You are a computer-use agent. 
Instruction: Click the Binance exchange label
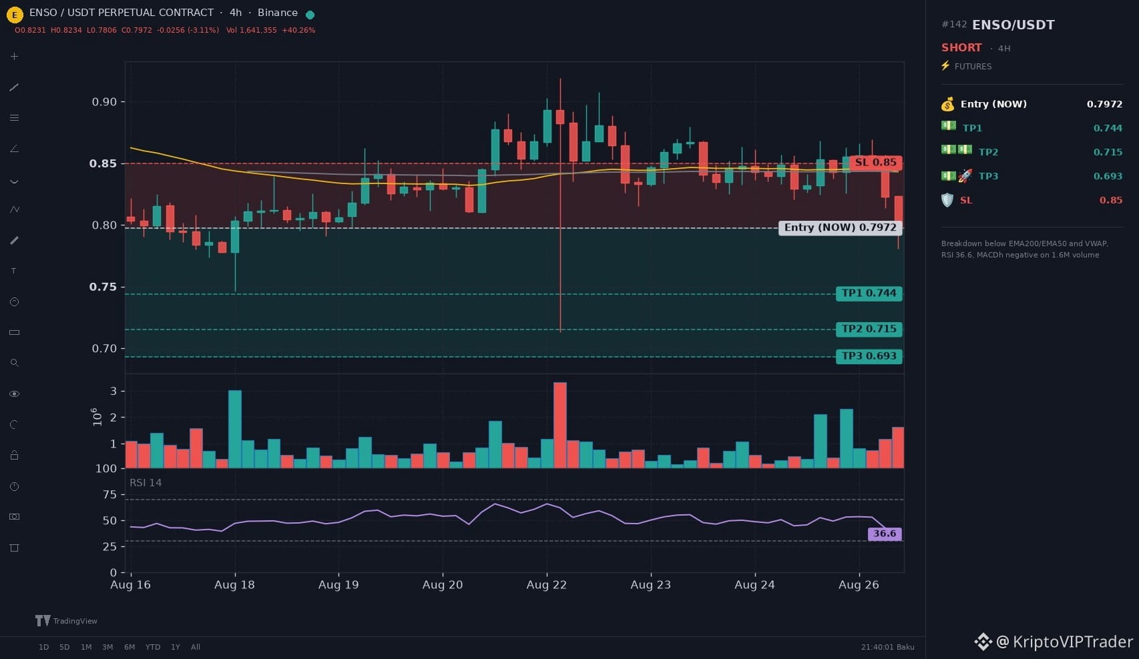click(278, 13)
